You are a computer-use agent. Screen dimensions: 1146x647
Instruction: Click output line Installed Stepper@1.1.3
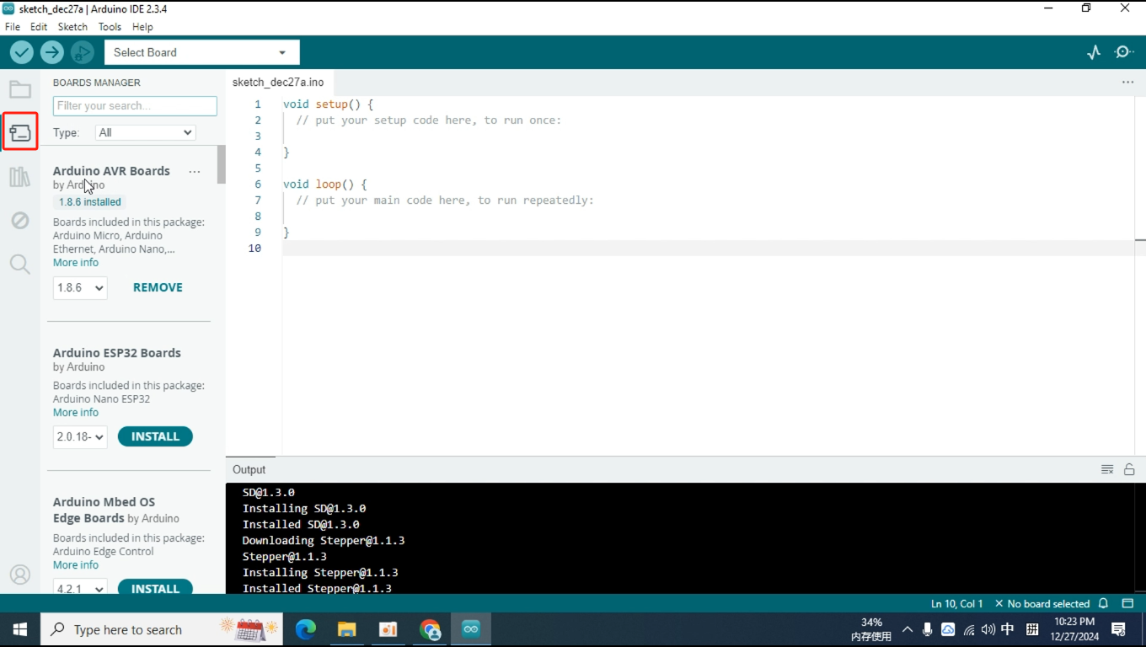(x=317, y=588)
